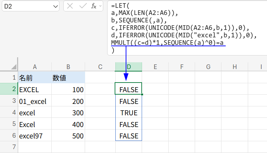Click inside the formula bar LET formula

point(187,28)
